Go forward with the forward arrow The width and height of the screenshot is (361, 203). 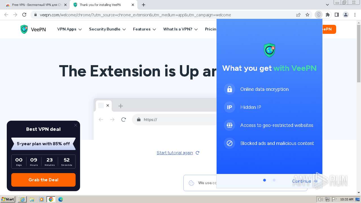coord(15,15)
